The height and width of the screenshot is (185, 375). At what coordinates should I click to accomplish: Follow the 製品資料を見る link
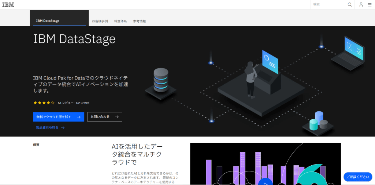pos(50,128)
